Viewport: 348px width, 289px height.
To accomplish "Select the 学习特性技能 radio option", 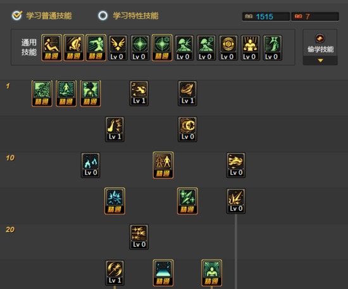I will pos(103,16).
